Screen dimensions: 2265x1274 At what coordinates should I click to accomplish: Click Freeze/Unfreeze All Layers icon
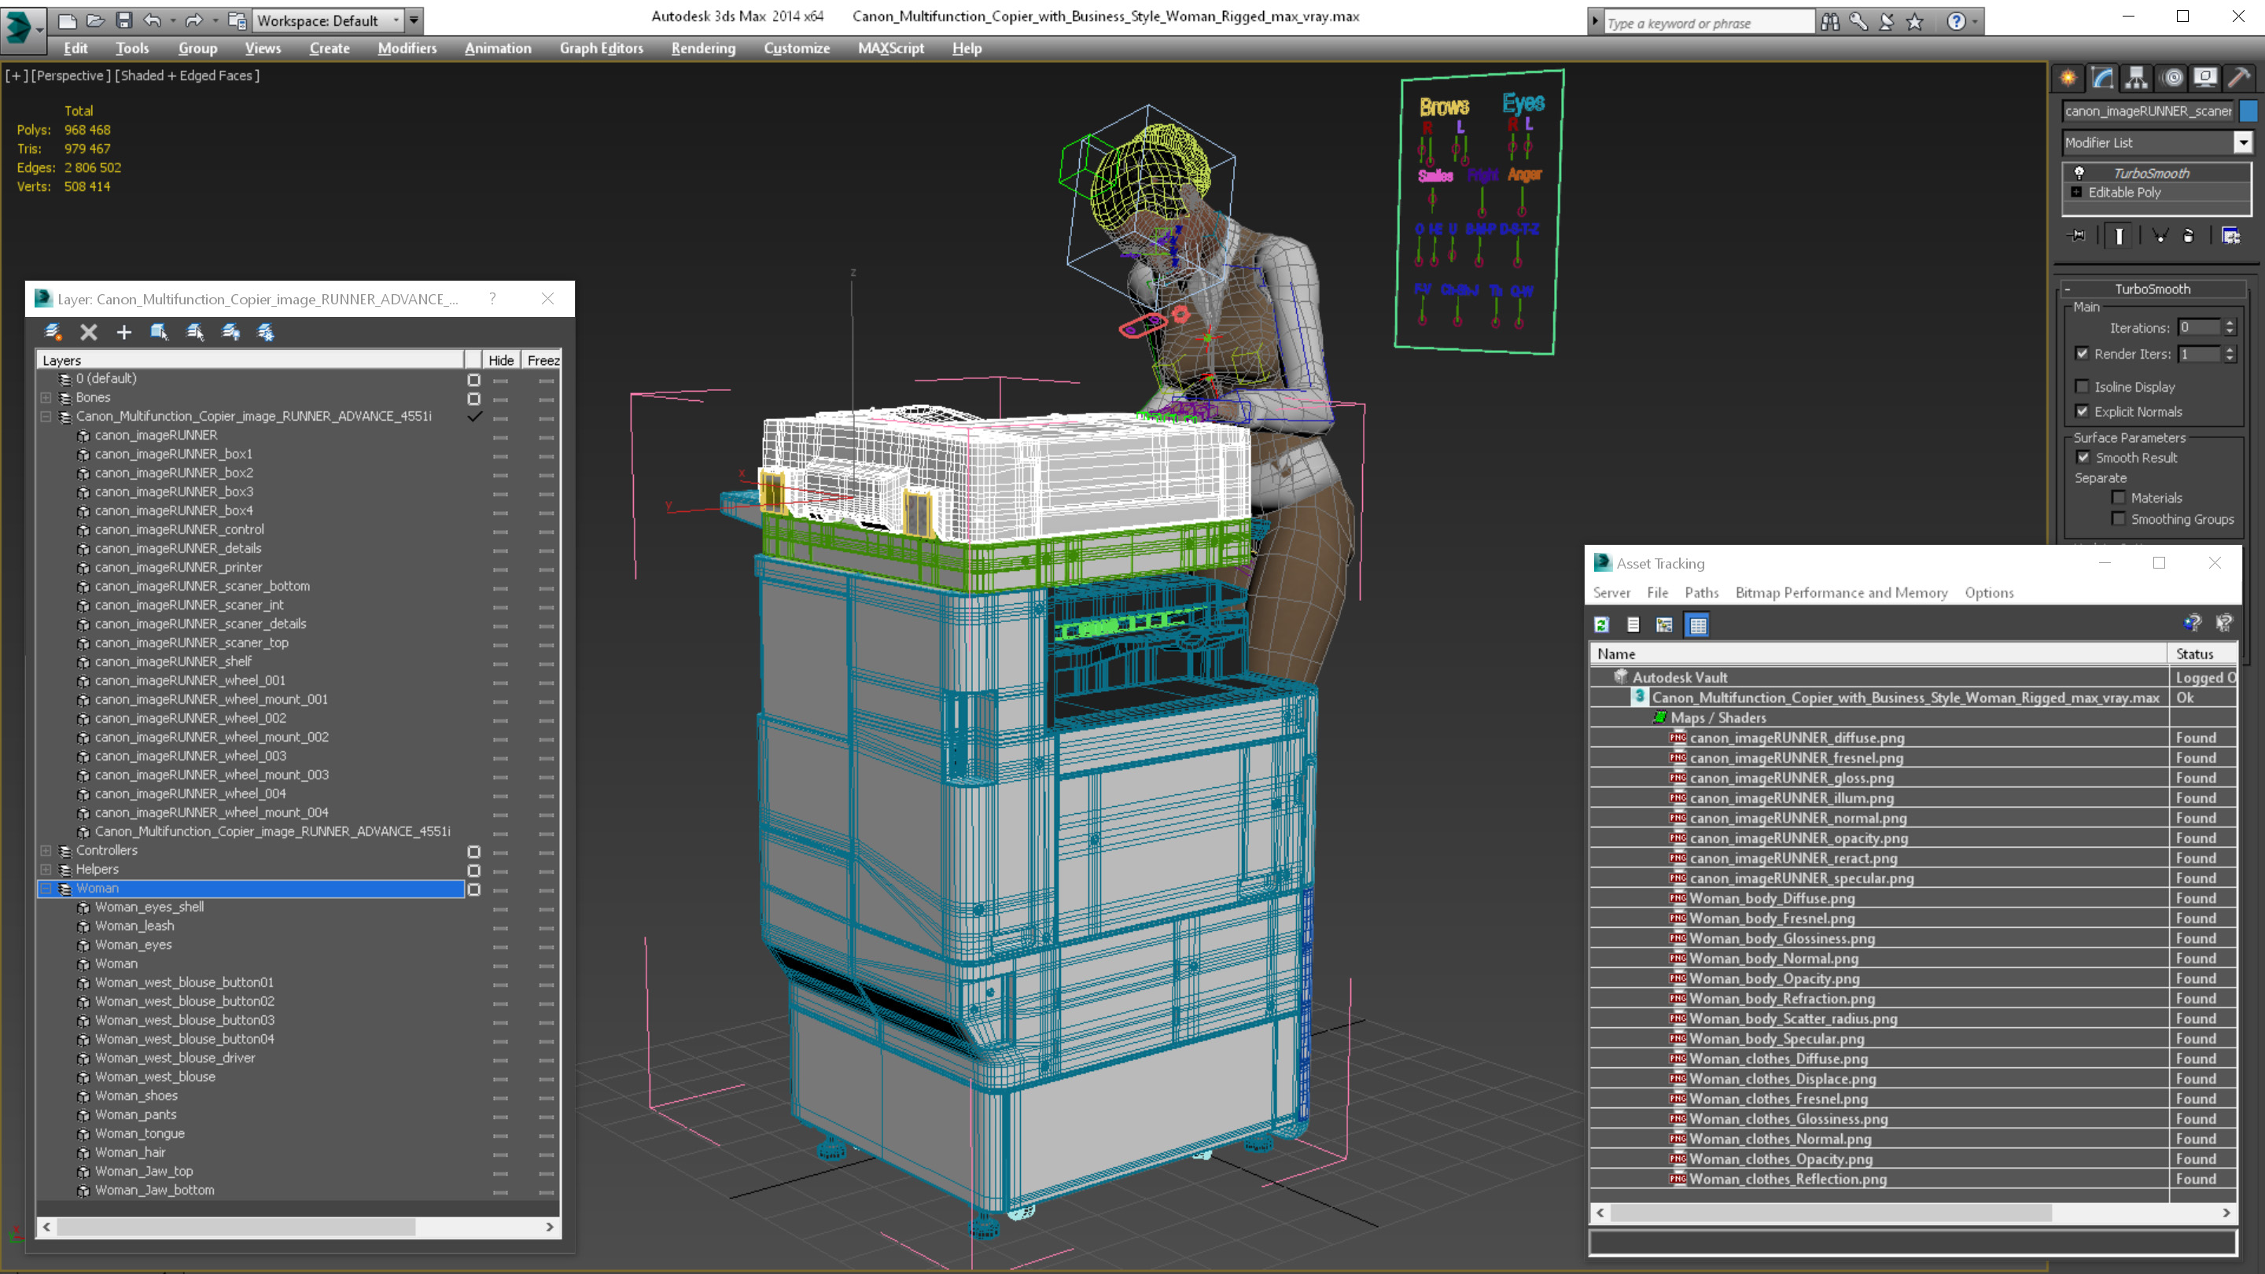(266, 331)
